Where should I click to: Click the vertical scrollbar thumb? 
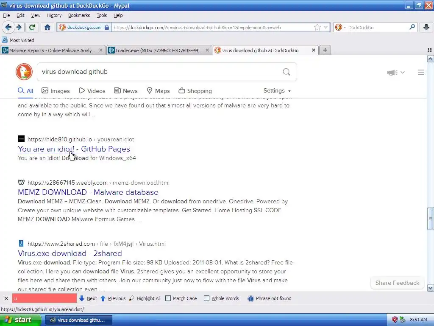pyautogui.click(x=431, y=219)
